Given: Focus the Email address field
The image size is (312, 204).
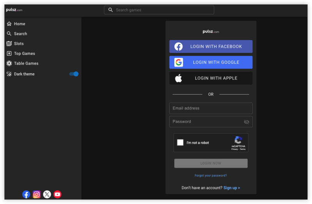Looking at the screenshot, I should point(211,108).
